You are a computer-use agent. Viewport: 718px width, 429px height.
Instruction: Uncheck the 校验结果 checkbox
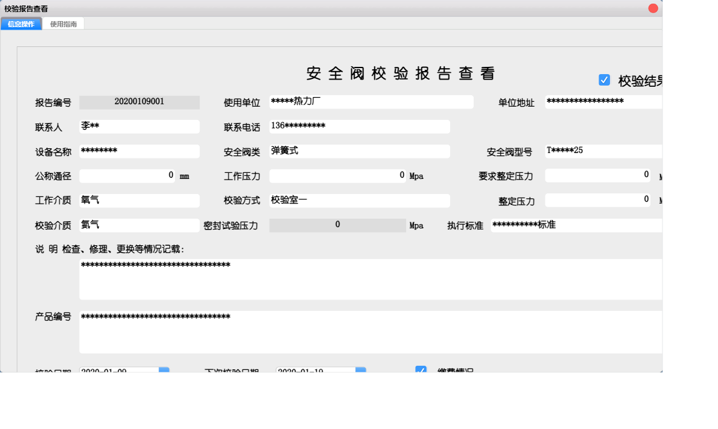pos(604,79)
